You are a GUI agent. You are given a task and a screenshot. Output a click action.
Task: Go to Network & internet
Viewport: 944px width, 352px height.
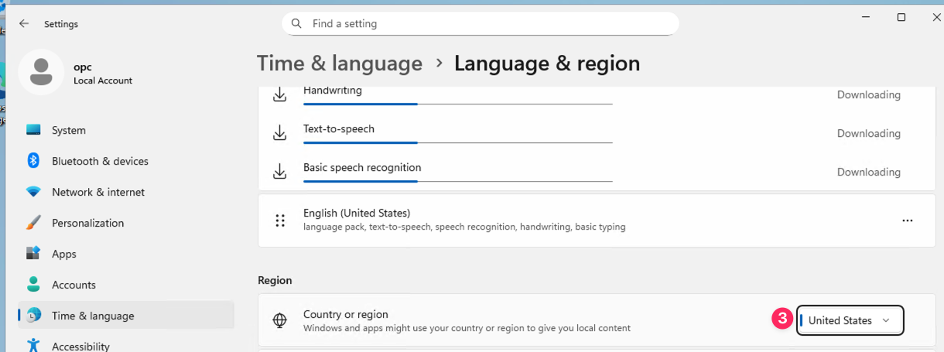click(x=126, y=192)
